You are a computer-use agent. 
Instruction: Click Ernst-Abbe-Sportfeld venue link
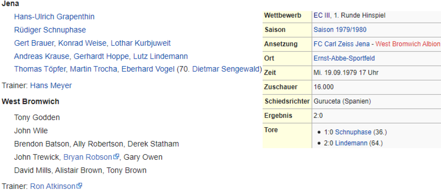tap(344, 58)
